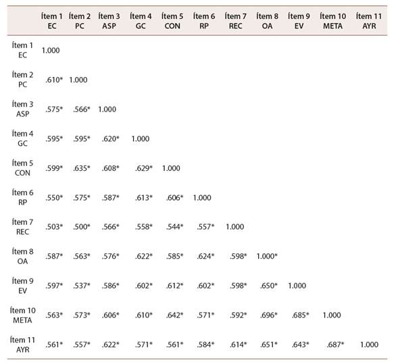Click the .650* value in EV row
Image resolution: width=398 pixels, height=362 pixels.
point(268,286)
